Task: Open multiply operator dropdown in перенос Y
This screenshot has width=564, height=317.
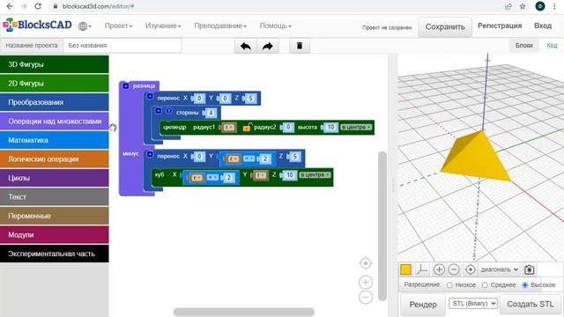Action: 249,158
